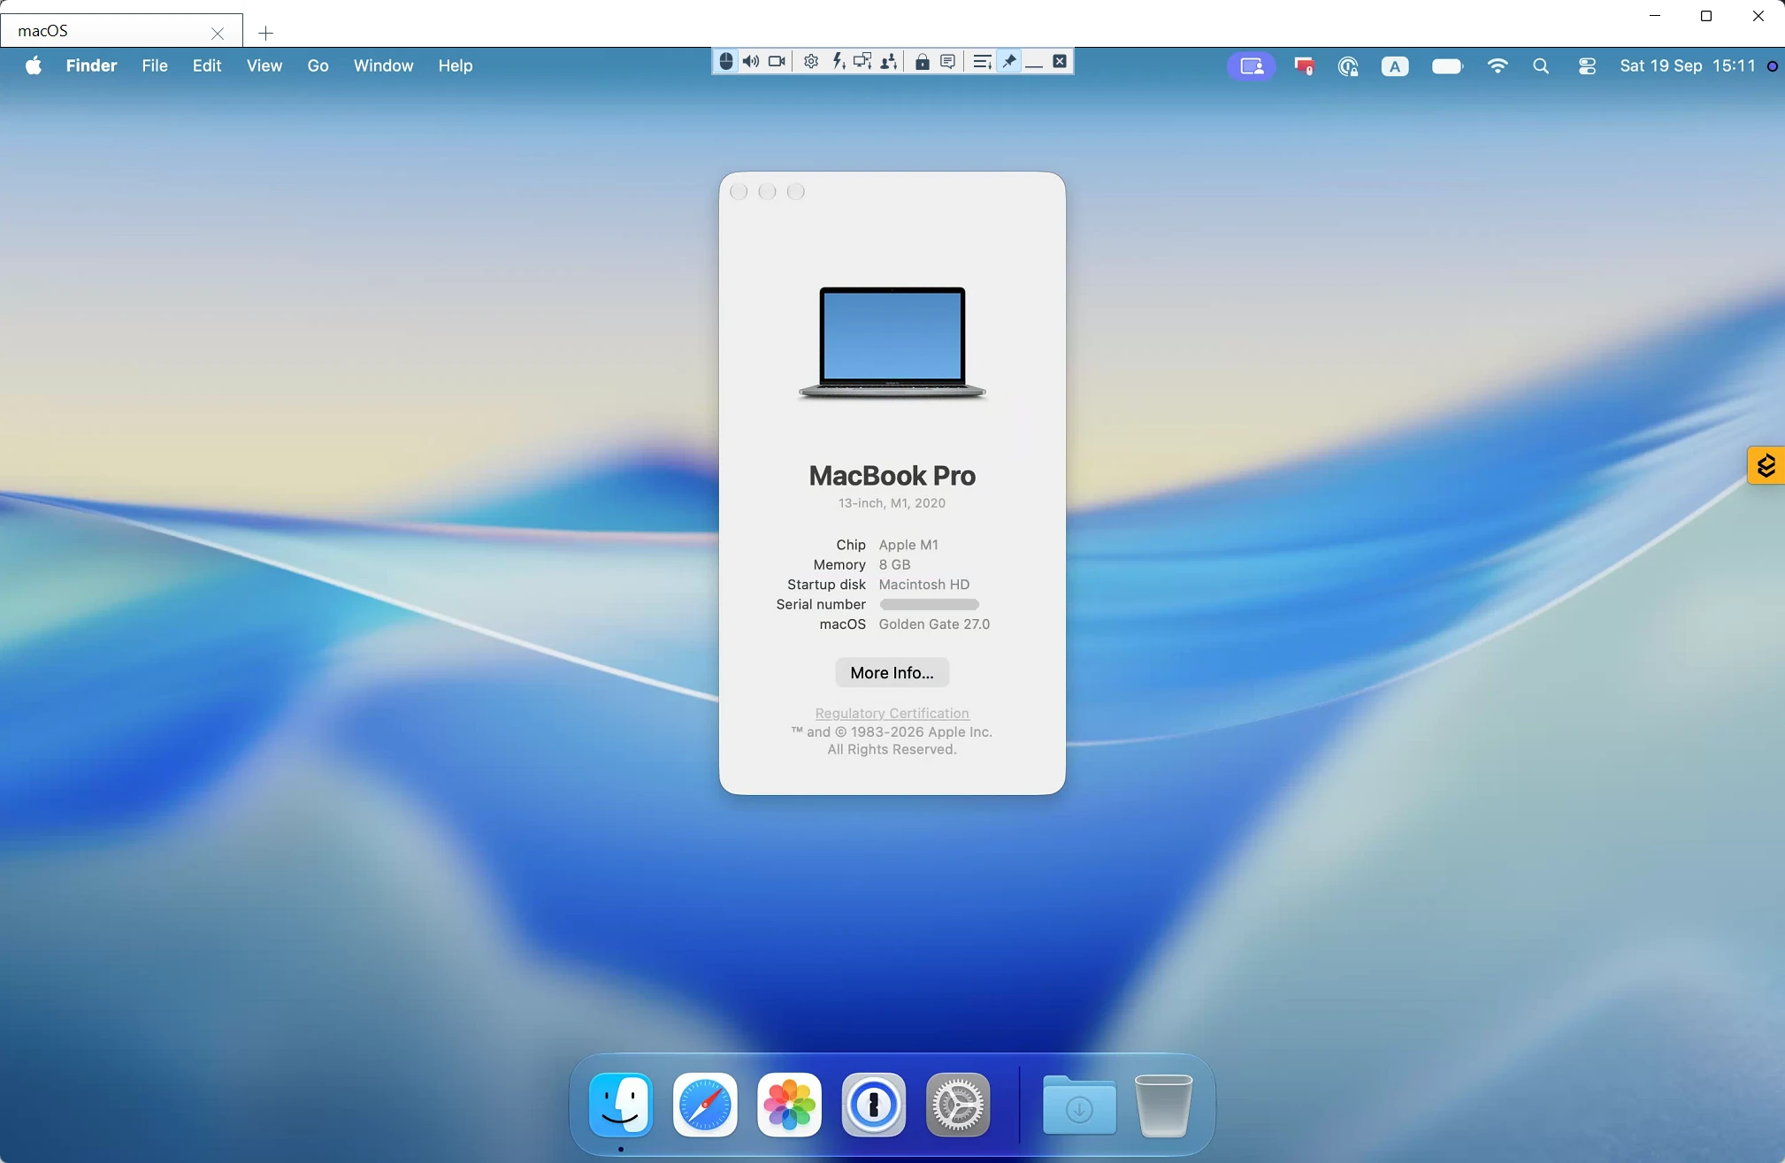The height and width of the screenshot is (1163, 1785).
Task: Click the 8 GB memory value
Action: pos(894,564)
